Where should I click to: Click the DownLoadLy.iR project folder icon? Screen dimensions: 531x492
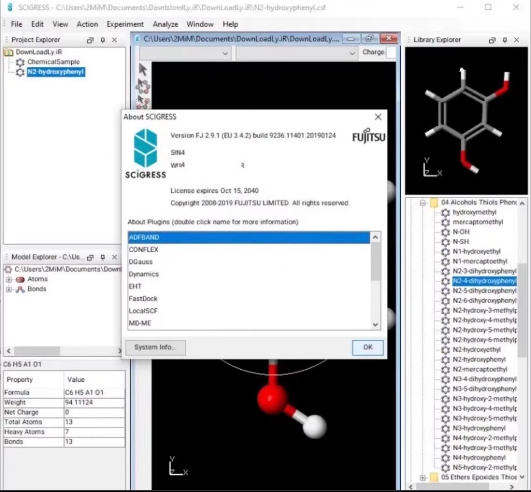[8, 52]
